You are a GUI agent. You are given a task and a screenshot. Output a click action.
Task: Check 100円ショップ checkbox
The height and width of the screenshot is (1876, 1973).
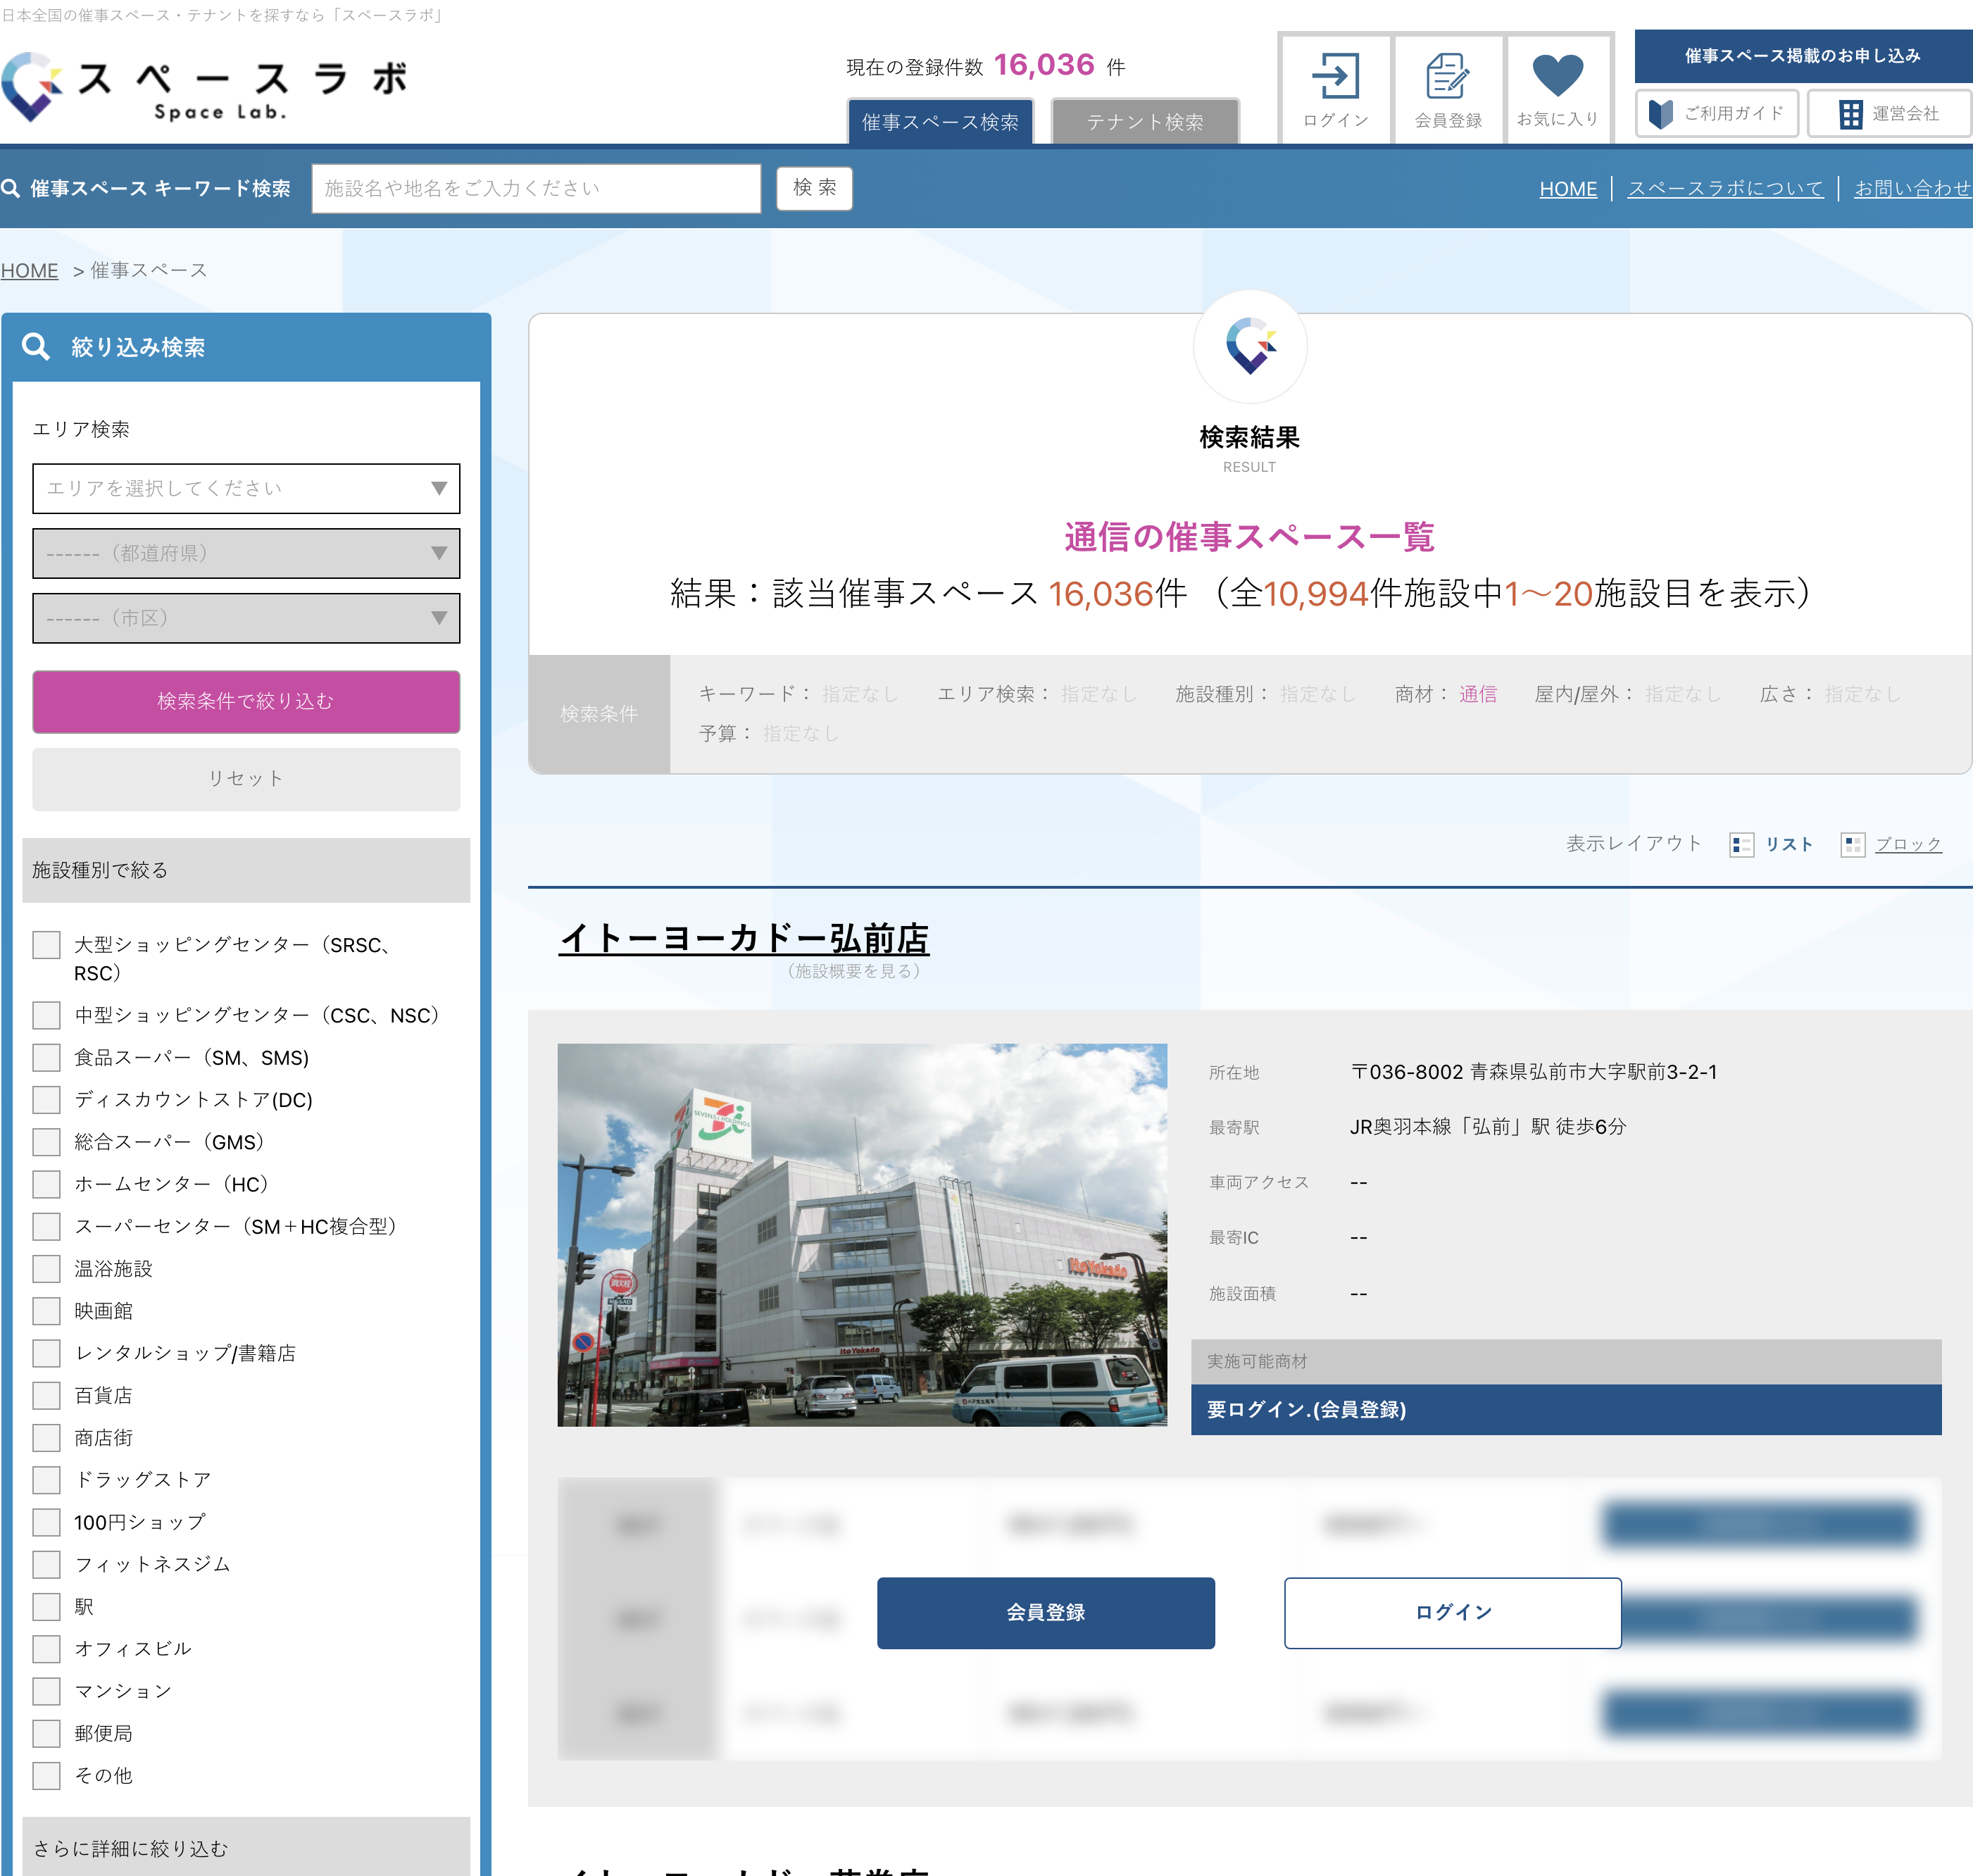(46, 1522)
